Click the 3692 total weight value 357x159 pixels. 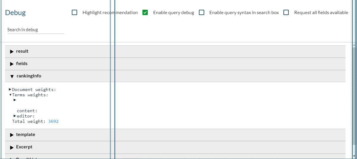[x=53, y=121]
